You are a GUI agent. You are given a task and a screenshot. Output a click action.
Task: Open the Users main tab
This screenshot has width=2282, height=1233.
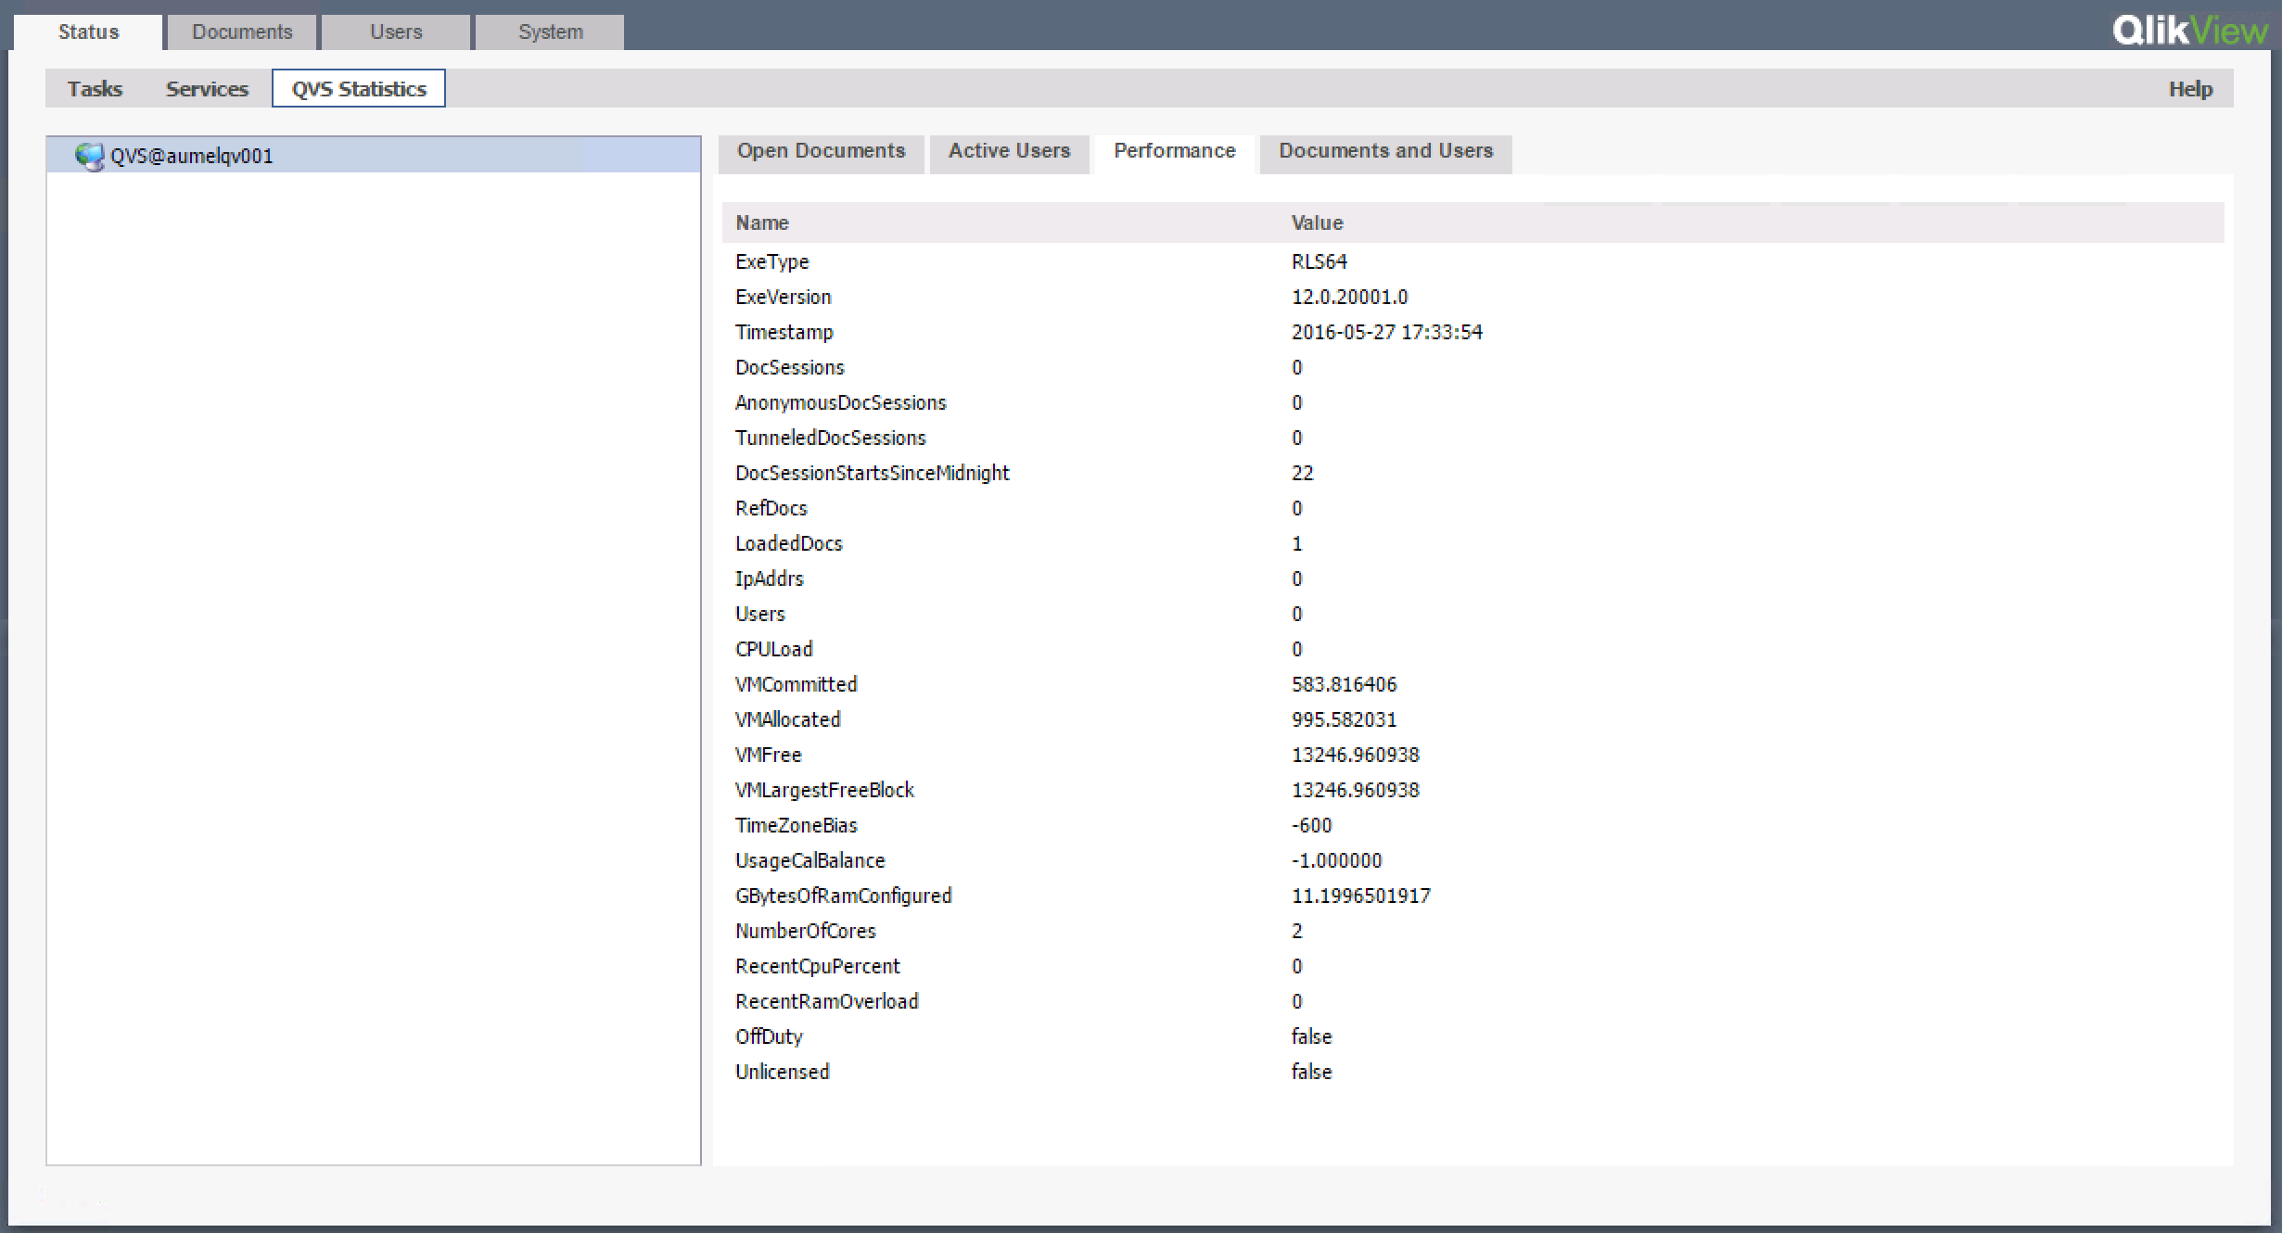pyautogui.click(x=396, y=32)
